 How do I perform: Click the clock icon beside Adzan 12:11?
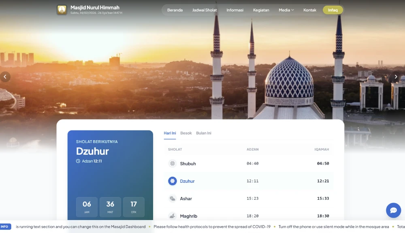point(78,161)
